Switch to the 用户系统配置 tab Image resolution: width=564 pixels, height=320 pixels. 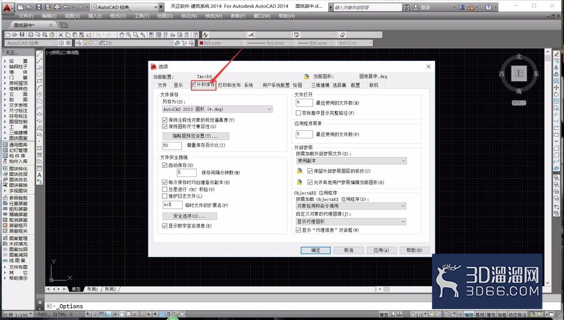[276, 85]
